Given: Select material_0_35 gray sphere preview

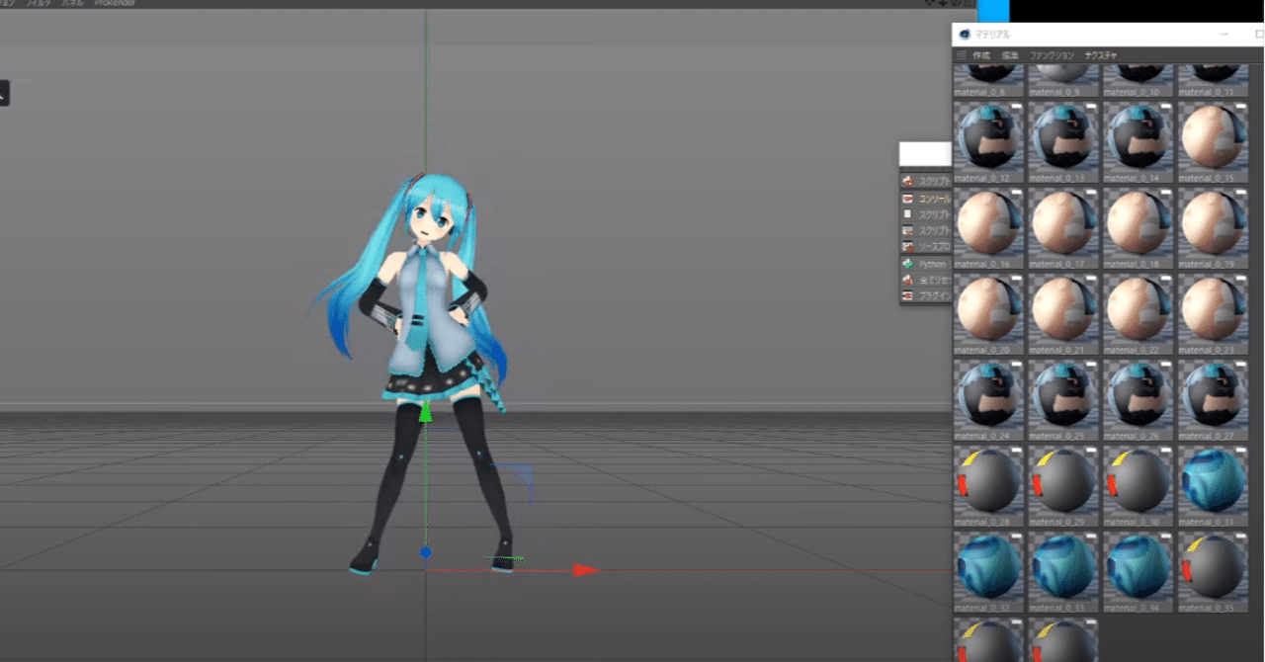Looking at the screenshot, I should pos(1213,567).
